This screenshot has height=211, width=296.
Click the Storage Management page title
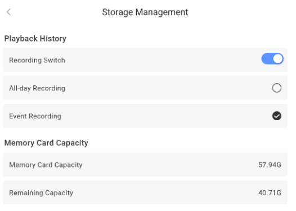coord(145,12)
